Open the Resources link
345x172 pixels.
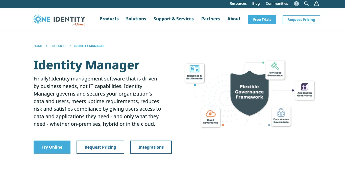[238, 4]
